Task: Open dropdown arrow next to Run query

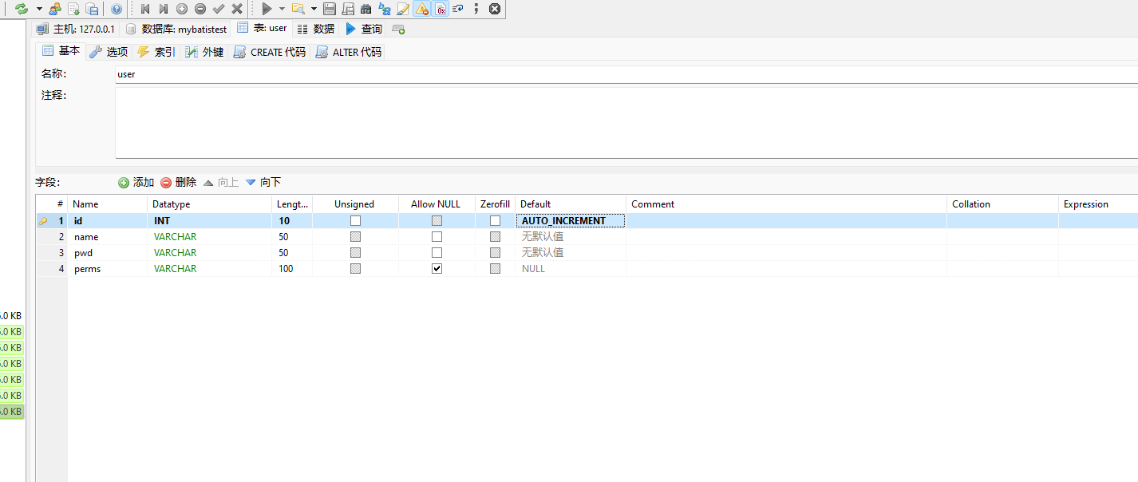Action: point(282,9)
